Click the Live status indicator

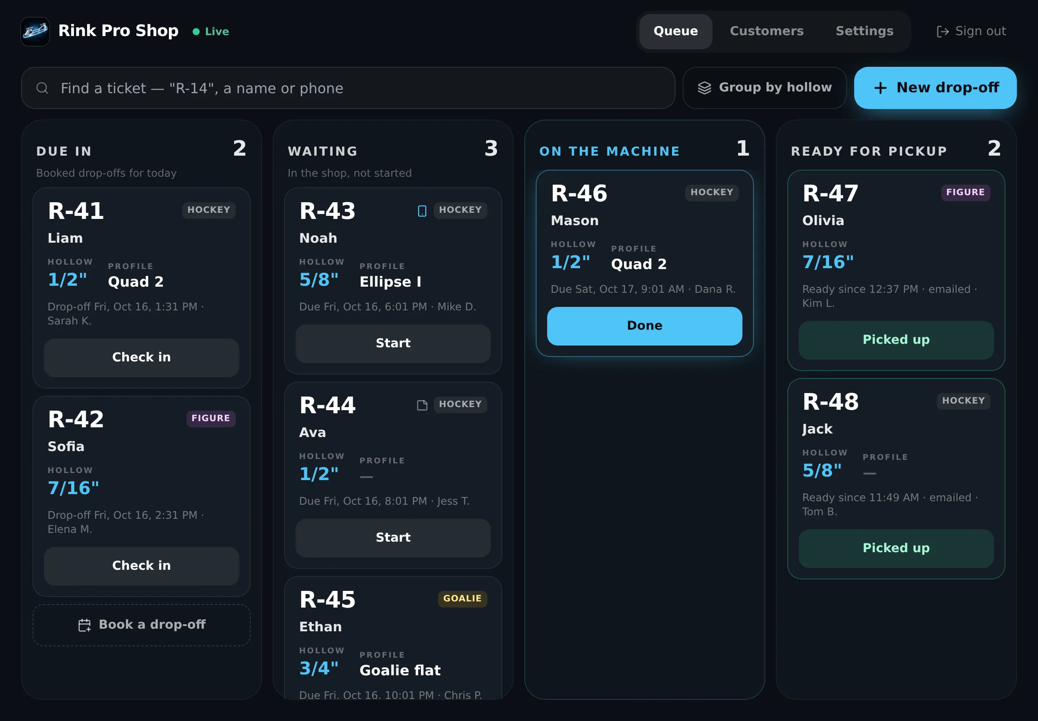coord(211,32)
